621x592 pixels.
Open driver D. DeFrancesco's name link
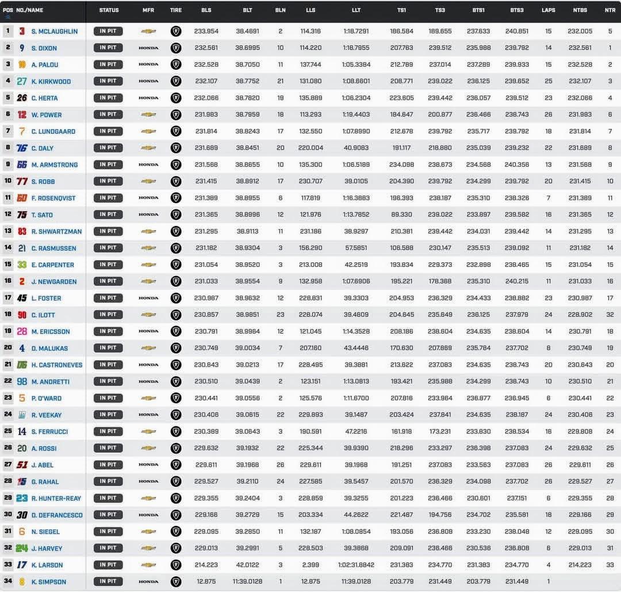coord(57,515)
